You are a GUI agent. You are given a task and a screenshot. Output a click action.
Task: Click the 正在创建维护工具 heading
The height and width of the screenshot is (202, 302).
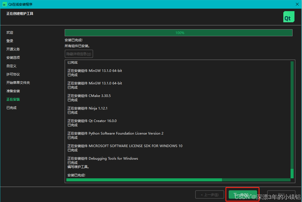click(x=20, y=14)
